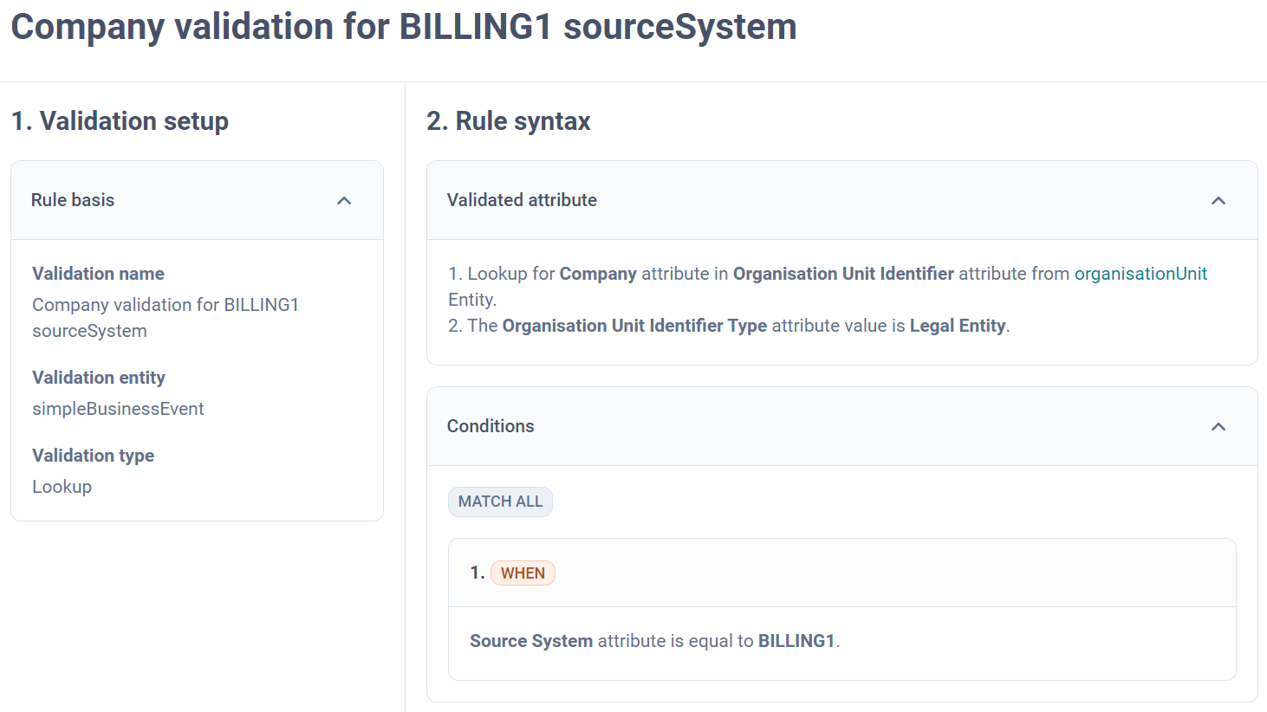Image resolution: width=1267 pixels, height=712 pixels.
Task: Click condition number 1 in Conditions
Action: [477, 573]
